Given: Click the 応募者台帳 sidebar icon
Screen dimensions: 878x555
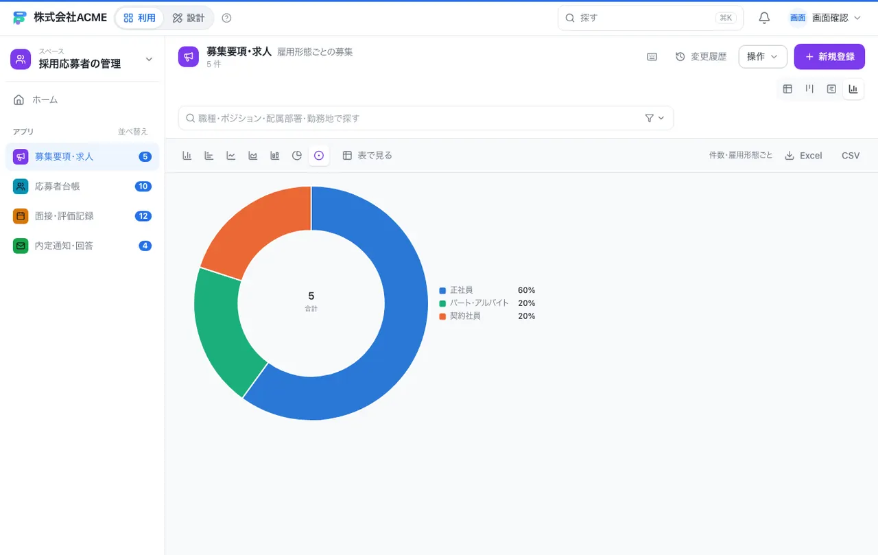Looking at the screenshot, I should (21, 186).
